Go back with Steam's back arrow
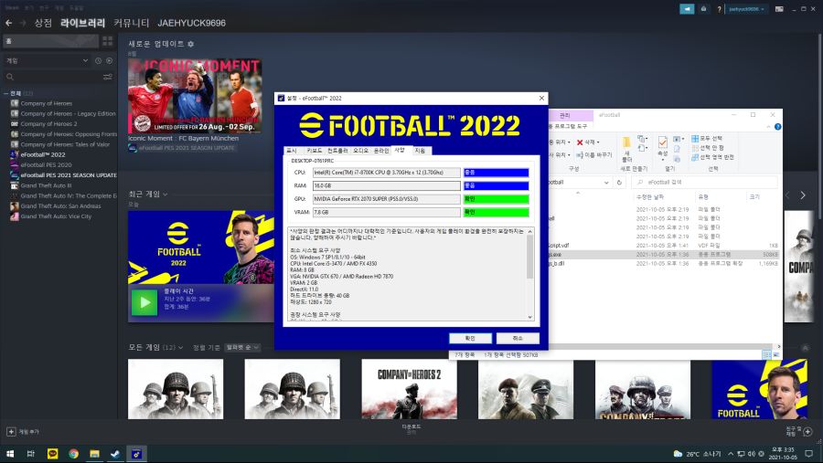 coord(8,23)
